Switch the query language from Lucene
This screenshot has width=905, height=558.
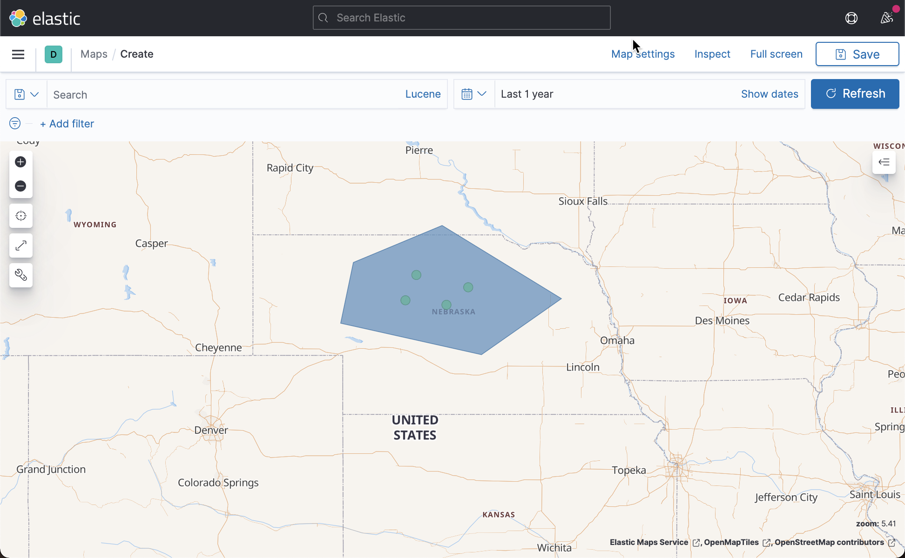[422, 94]
